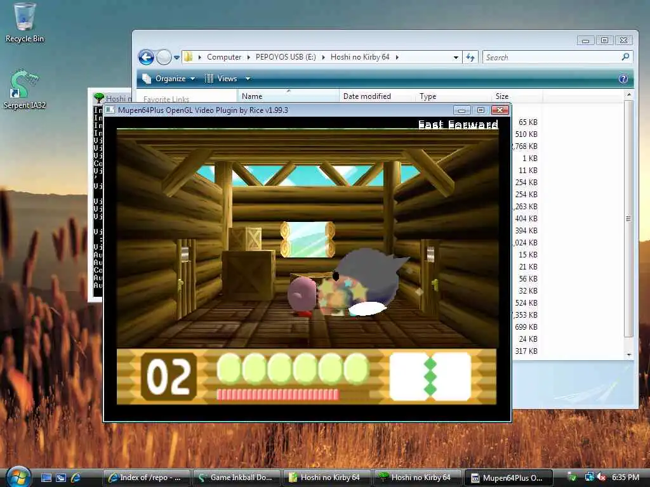The image size is (650, 487).
Task: Click the Mupen64Plus window title bar icon
Action: tap(109, 110)
